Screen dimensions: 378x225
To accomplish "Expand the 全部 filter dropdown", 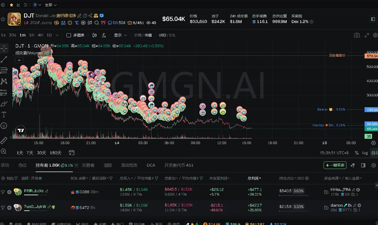I will (x=51, y=5).
